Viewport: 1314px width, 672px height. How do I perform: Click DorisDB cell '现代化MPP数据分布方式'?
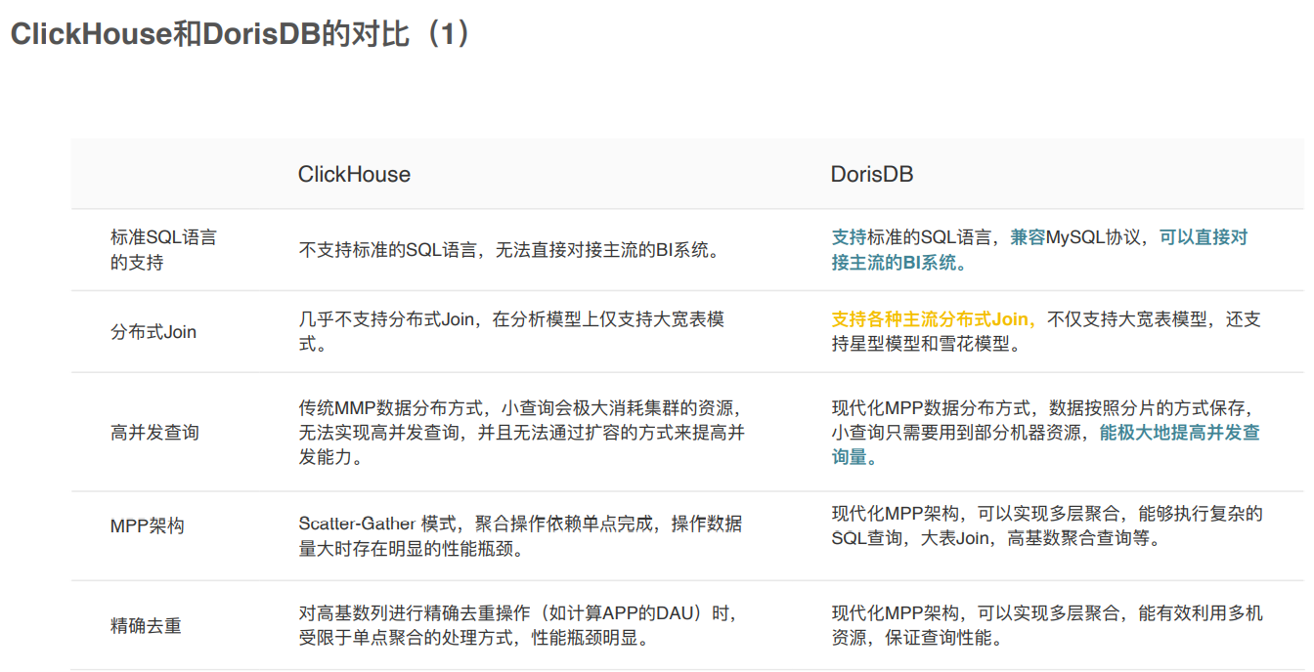click(x=1046, y=432)
